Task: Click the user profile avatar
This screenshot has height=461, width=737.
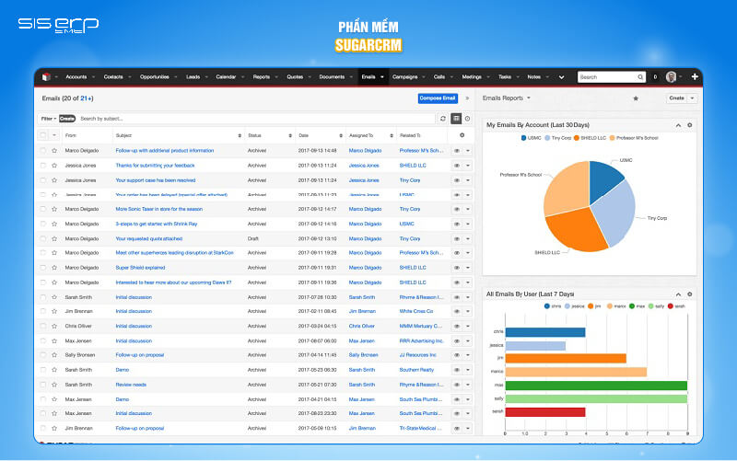Action: coord(672,77)
